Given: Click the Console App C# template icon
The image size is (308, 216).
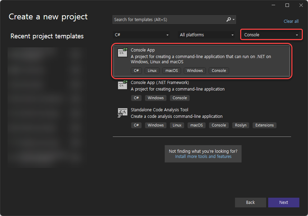Looking at the screenshot, I should (123, 53).
